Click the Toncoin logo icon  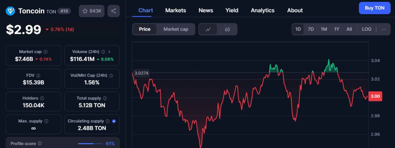pyautogui.click(x=10, y=11)
